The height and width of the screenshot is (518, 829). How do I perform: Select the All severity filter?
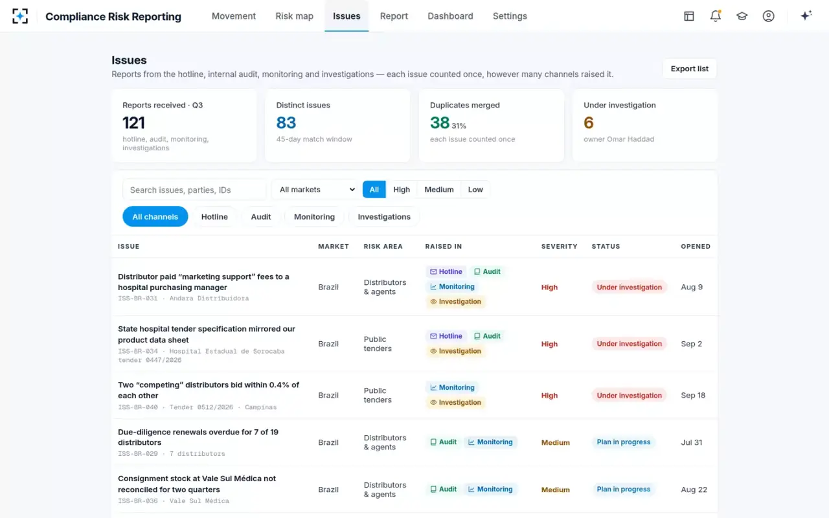click(x=374, y=190)
